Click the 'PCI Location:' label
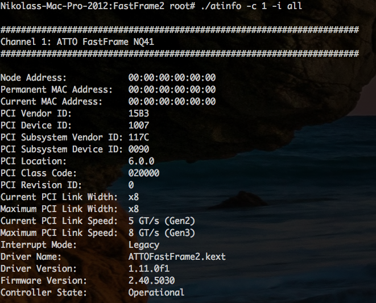The width and height of the screenshot is (376, 303). pos(34,161)
